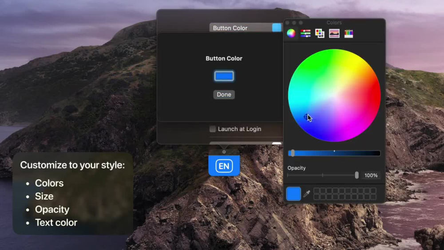The image size is (444, 250).
Task: Click the small gear above EN button
Action: [x=224, y=152]
